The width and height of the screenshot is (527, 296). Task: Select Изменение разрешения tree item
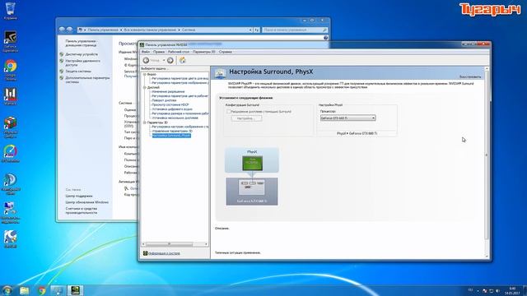coord(168,91)
